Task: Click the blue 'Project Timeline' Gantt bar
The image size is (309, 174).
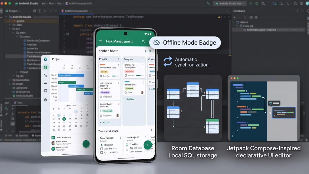Action: click(x=71, y=75)
